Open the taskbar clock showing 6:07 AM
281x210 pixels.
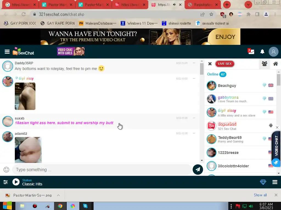click(266, 206)
